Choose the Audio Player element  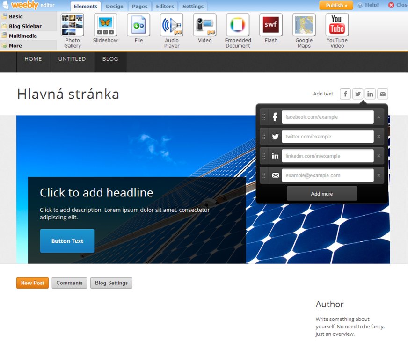172,25
